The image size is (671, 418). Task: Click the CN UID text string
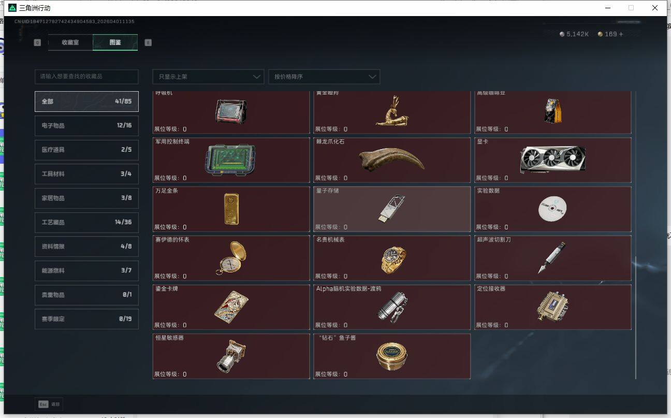click(75, 22)
